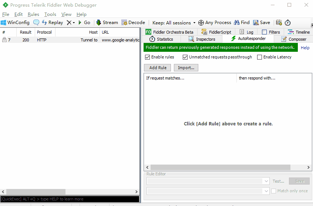The width and height of the screenshot is (313, 206).
Task: Click the Save sessions toolbar icon
Action: [262, 23]
